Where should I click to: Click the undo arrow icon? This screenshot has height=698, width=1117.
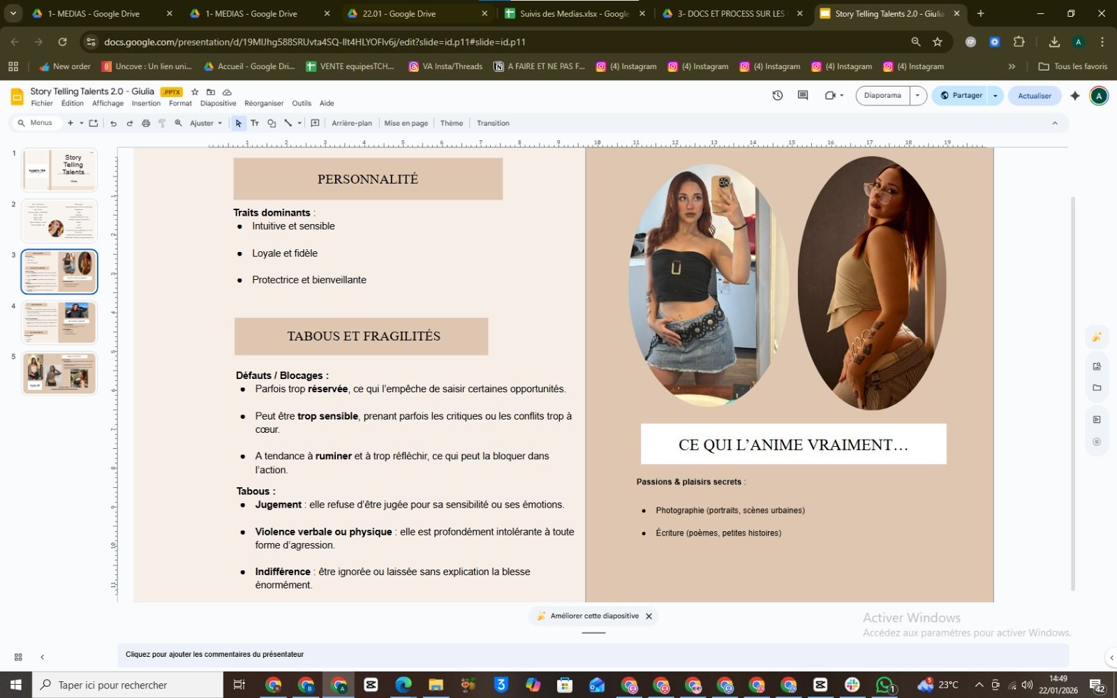click(113, 124)
